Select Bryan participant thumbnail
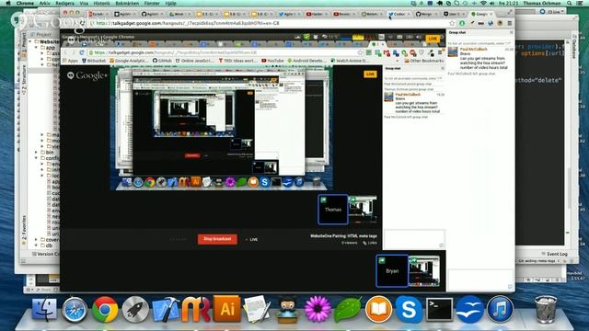589x331 pixels. click(392, 270)
